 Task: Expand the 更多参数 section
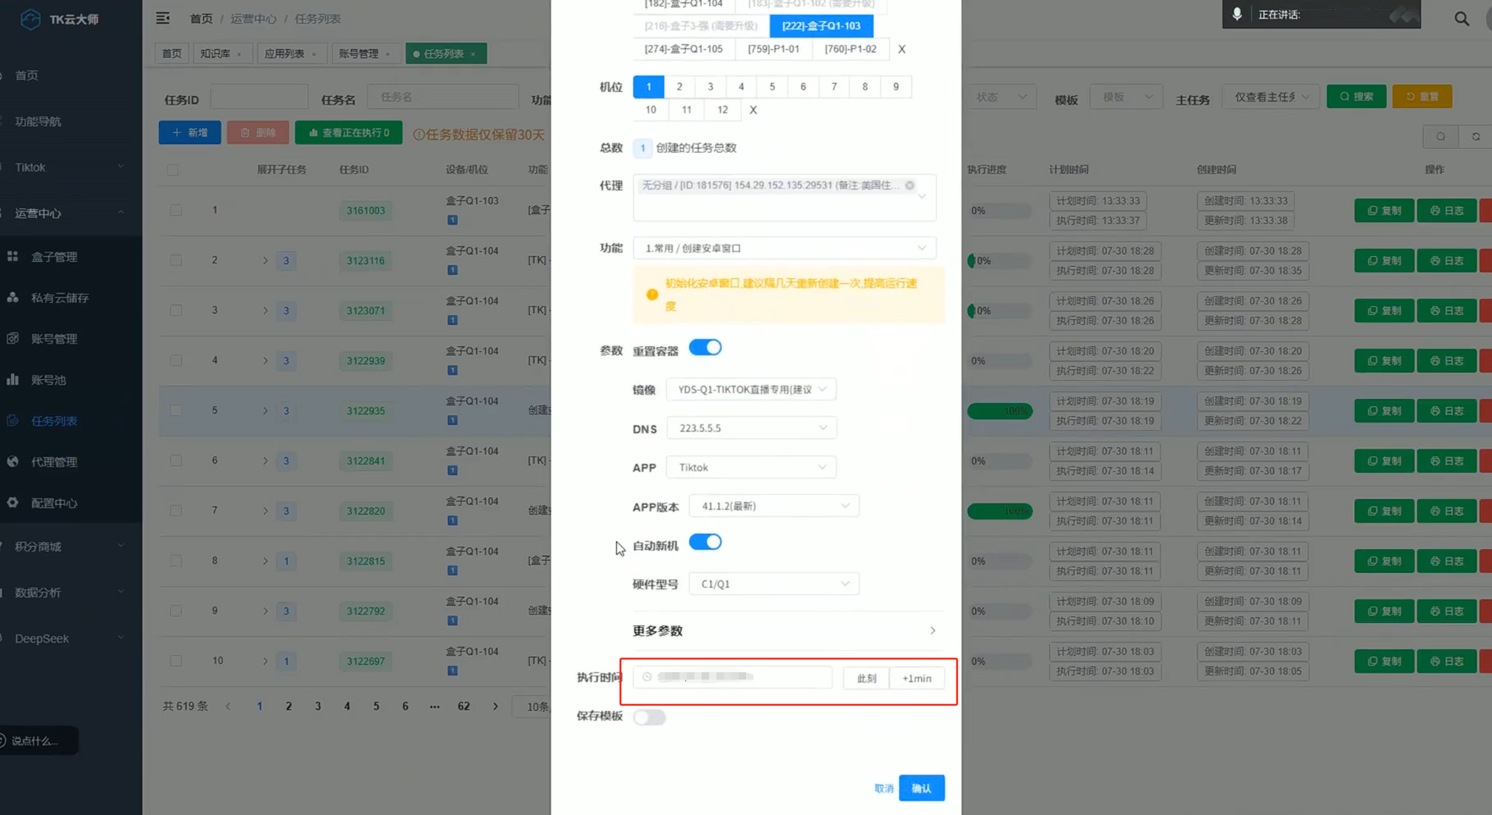pyautogui.click(x=784, y=631)
